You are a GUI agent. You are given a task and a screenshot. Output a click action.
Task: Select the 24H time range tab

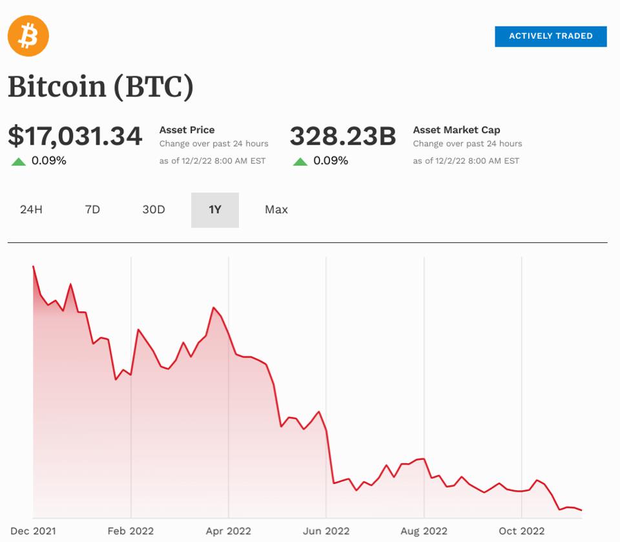pos(31,210)
